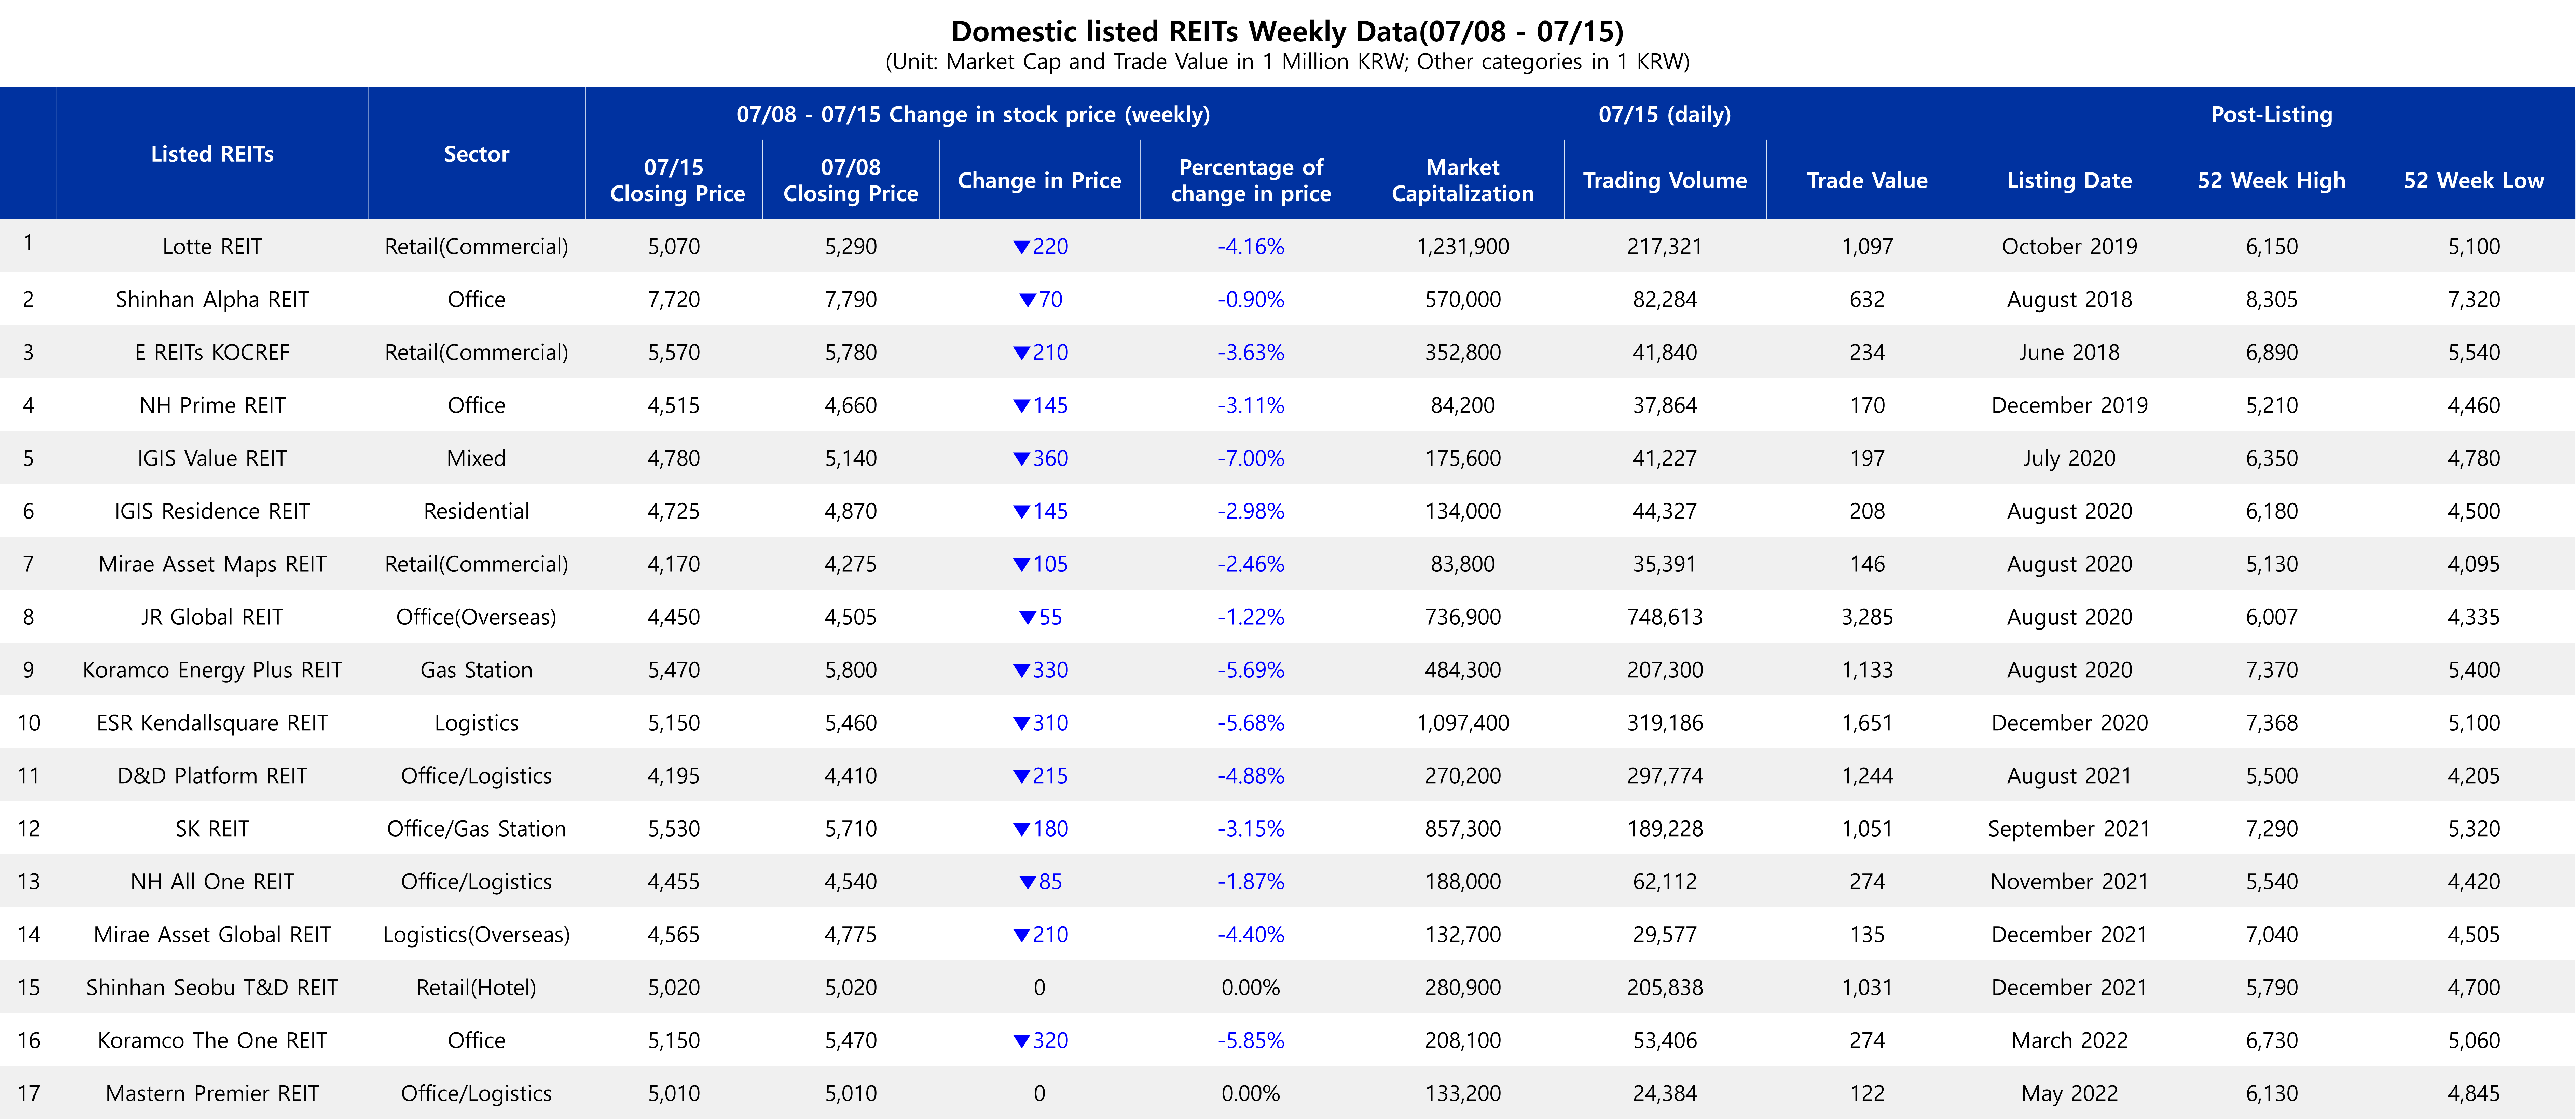Screen dimensions: 2576x1119
Task: Click the 52 Week High header
Action: (2272, 180)
